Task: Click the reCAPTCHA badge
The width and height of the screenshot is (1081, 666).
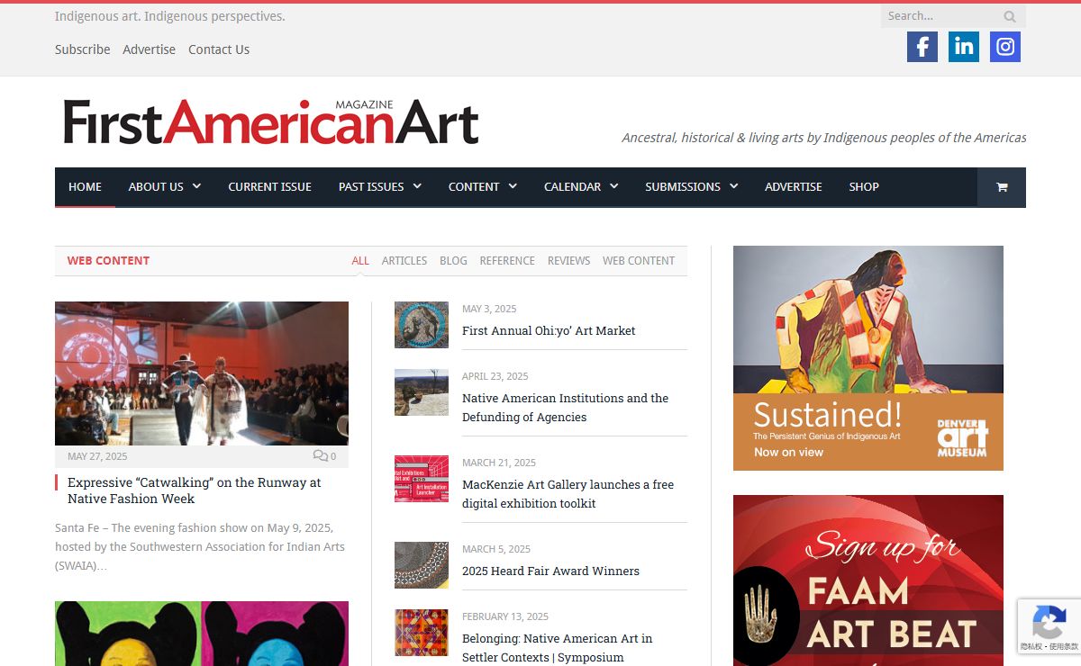Action: coord(1049,625)
